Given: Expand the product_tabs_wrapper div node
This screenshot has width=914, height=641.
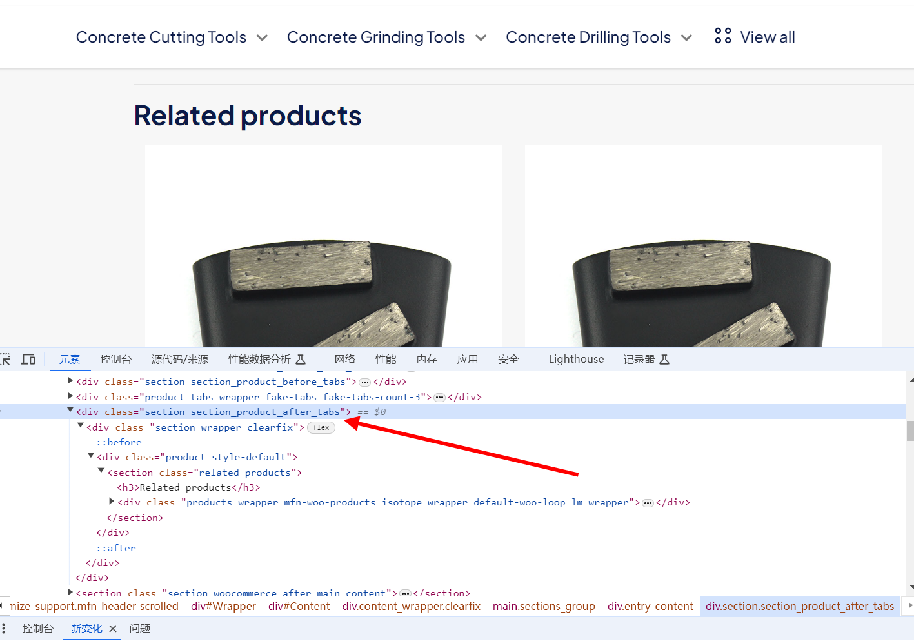Looking at the screenshot, I should 70,396.
